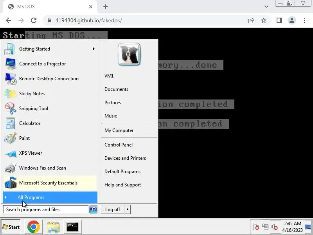Open the VM1 user folder

pyautogui.click(x=109, y=76)
